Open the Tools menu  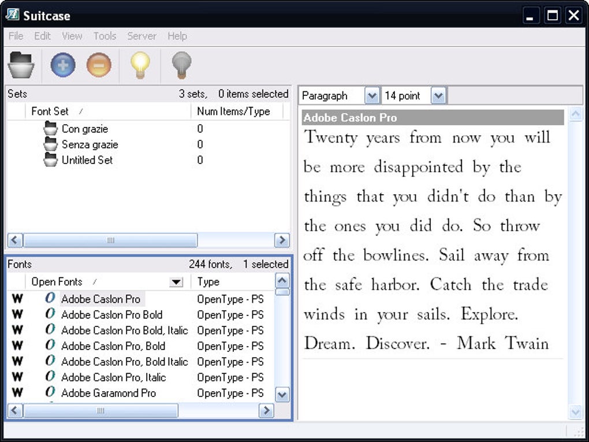click(105, 36)
